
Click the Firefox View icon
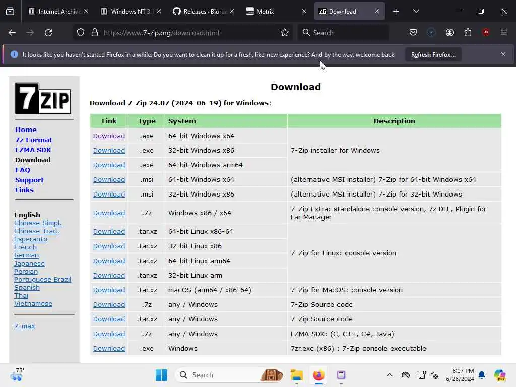(10, 11)
